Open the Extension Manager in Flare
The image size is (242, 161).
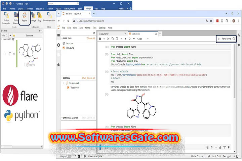33,17
